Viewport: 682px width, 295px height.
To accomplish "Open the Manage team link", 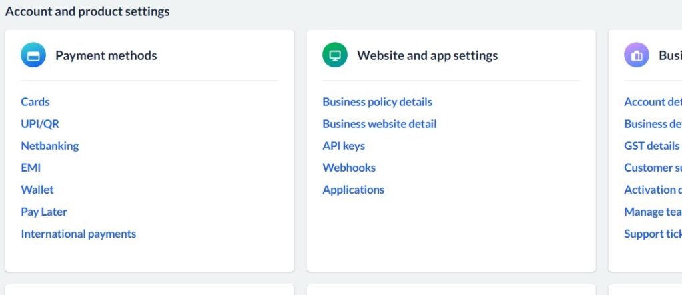I will coord(653,212).
